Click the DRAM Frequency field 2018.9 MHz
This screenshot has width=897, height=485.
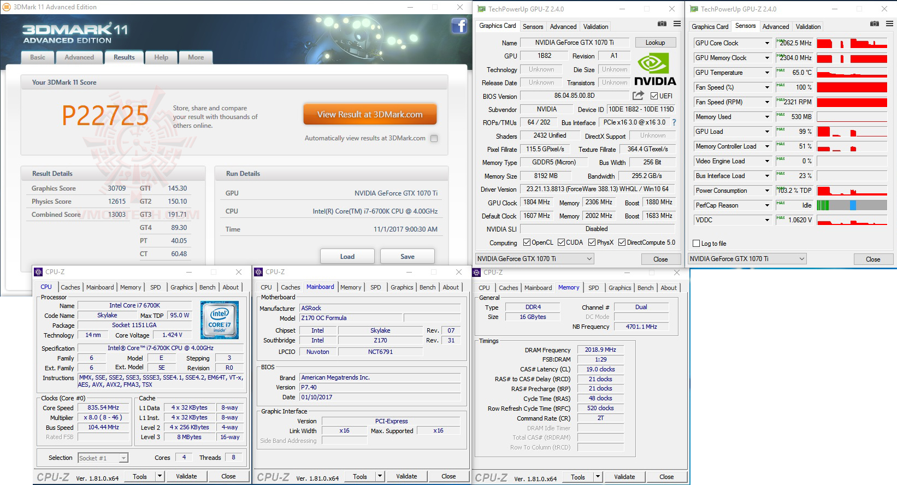(600, 350)
